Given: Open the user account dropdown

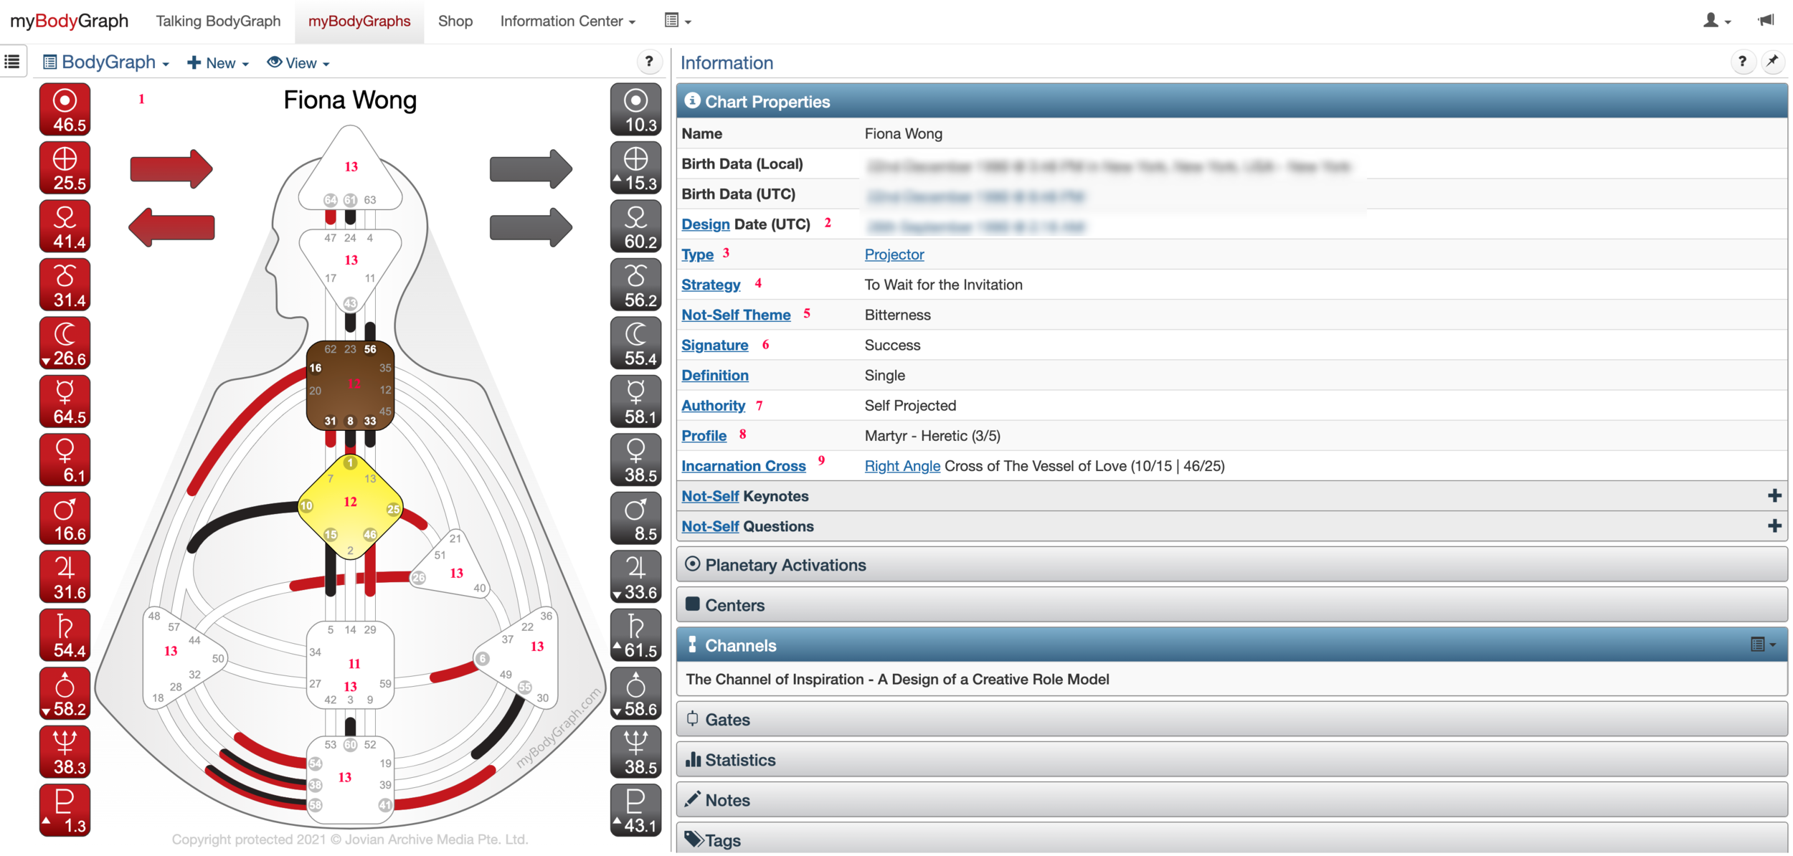Looking at the screenshot, I should [x=1717, y=20].
